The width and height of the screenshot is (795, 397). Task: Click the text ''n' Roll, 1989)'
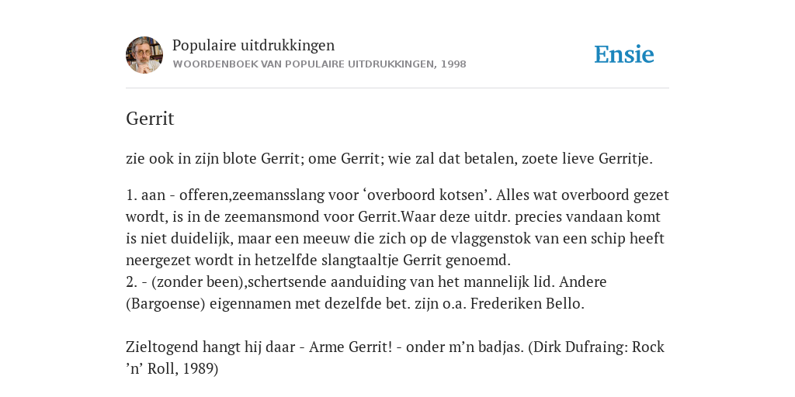point(172,368)
